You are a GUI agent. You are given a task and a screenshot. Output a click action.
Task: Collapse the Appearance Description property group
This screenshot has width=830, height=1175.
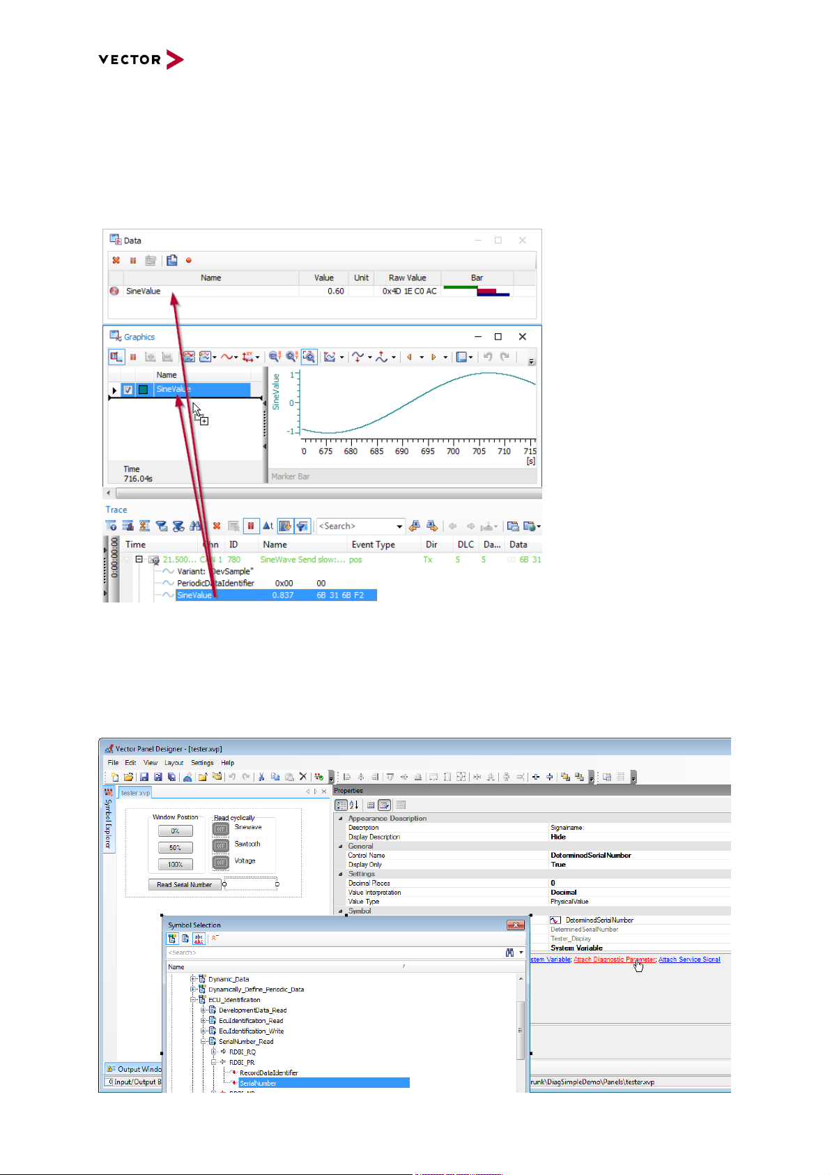(x=341, y=819)
